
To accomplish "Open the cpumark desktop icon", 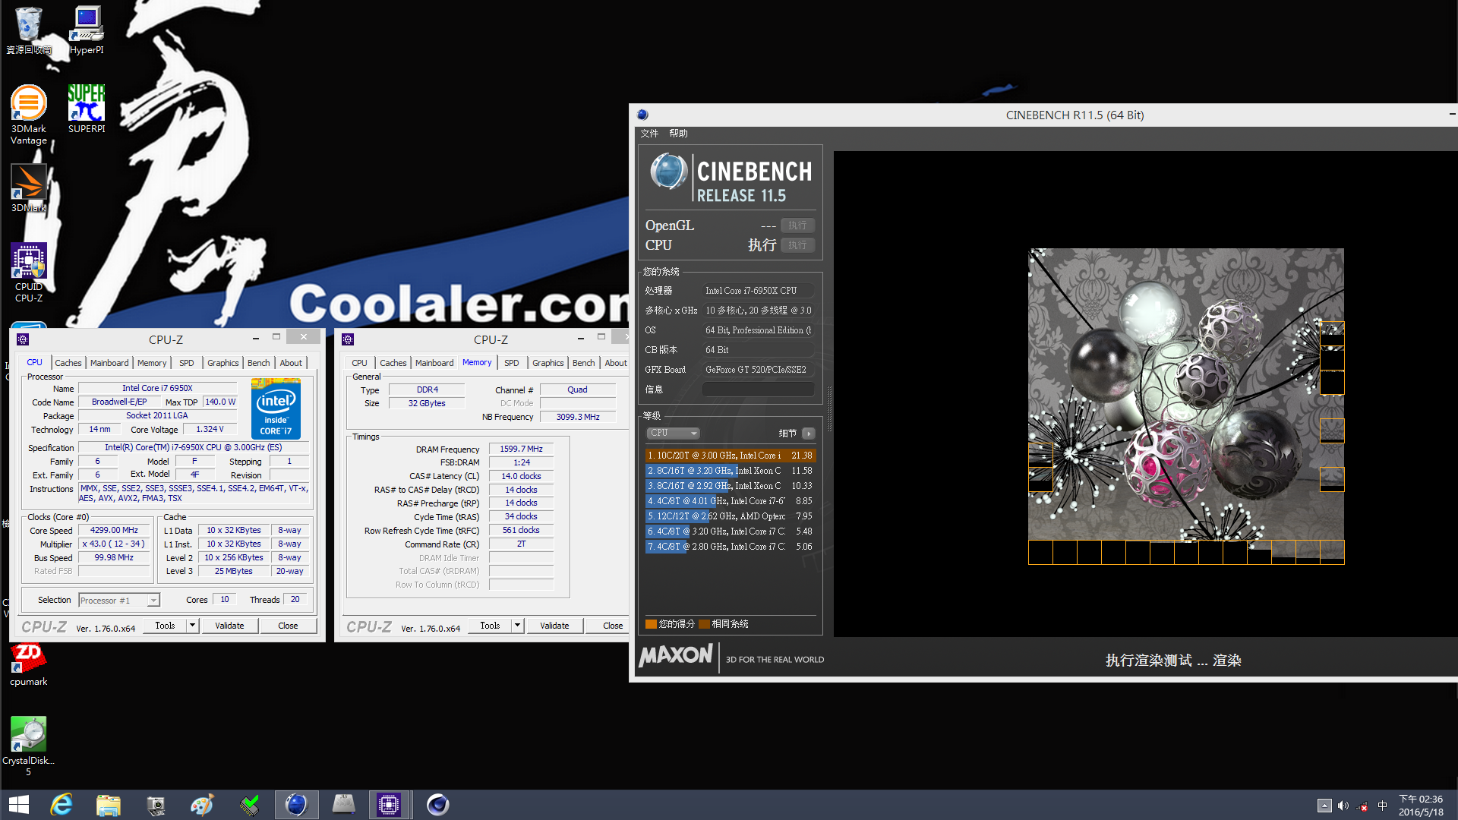I will click(29, 664).
